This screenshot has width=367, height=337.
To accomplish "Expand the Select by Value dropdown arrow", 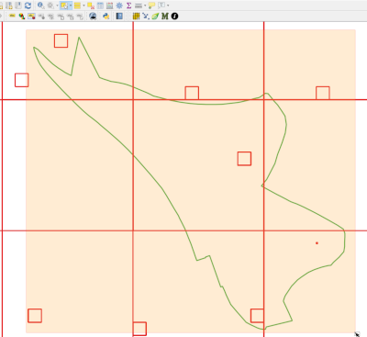I will (x=83, y=6).
